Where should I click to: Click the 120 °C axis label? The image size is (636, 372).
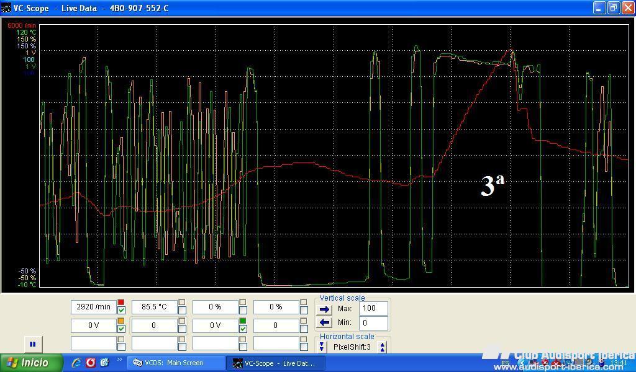coord(26,32)
